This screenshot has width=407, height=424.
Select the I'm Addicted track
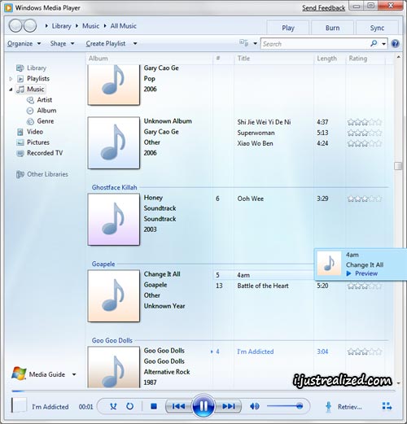[x=256, y=352]
